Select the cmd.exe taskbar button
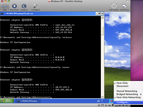This screenshot has width=143, height=107. (x=28, y=101)
